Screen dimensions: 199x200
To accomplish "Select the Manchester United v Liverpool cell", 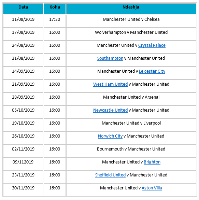I will tap(131, 125).
